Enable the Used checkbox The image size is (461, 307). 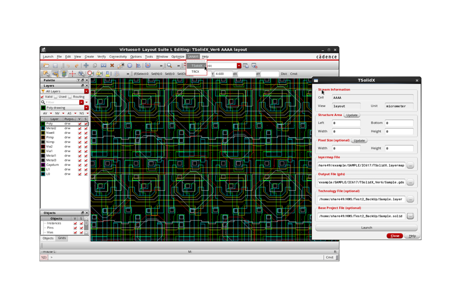56,97
